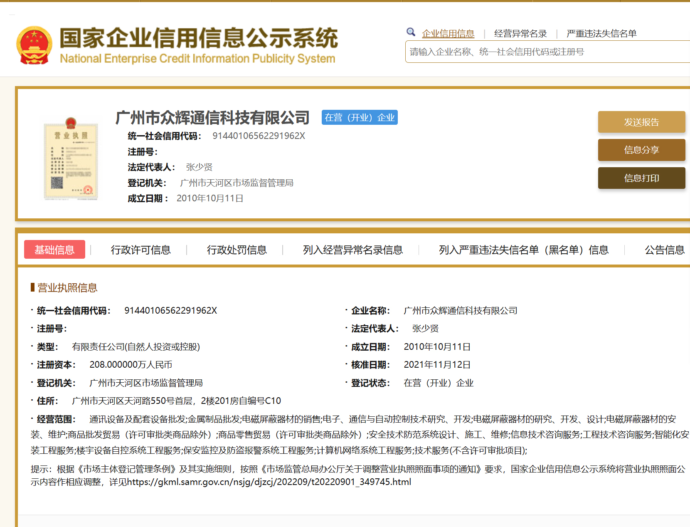Image resolution: width=690 pixels, height=527 pixels.
Task: Click the 营业执照信息 section heading
Action: 67,288
